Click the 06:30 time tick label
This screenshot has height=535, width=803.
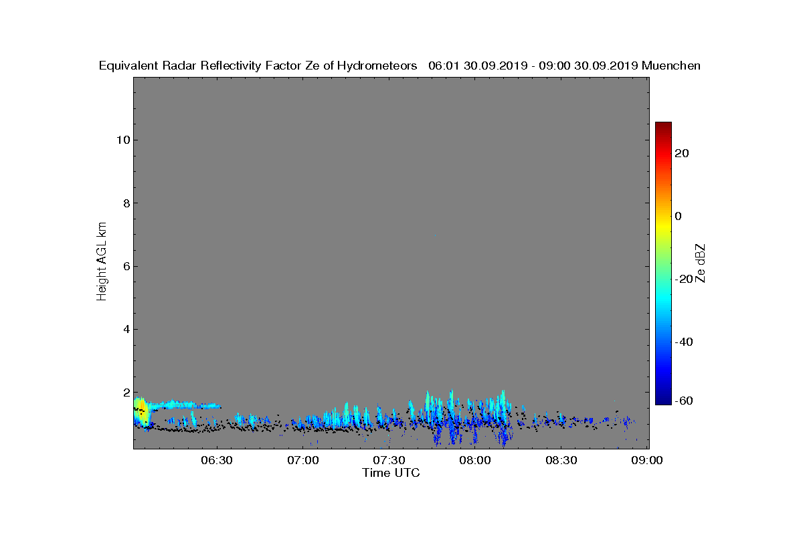(x=216, y=460)
